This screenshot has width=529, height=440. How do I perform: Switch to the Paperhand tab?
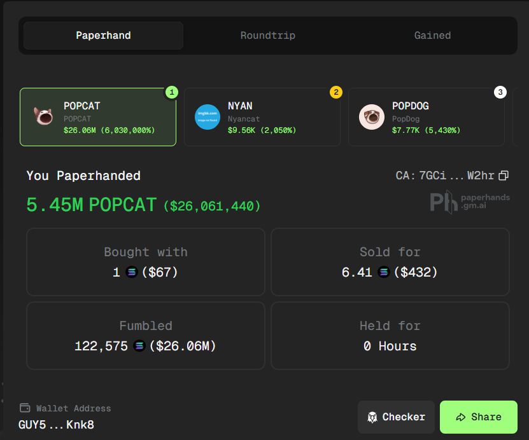[103, 36]
